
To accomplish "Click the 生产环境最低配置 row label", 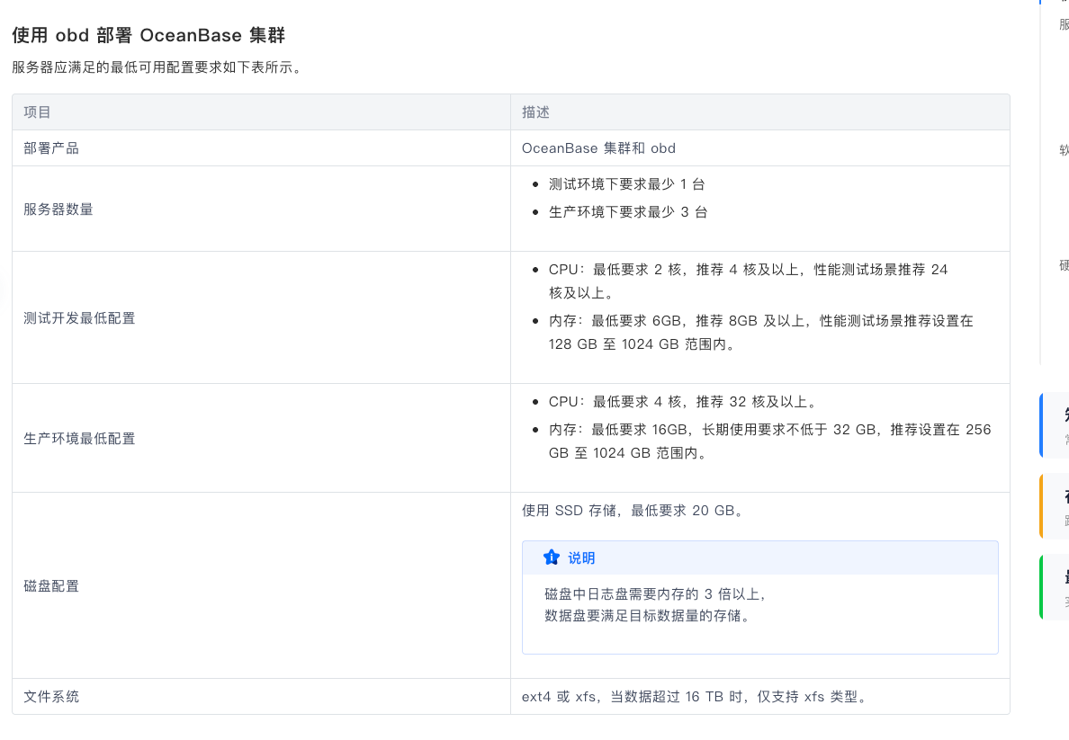I will click(x=79, y=439).
